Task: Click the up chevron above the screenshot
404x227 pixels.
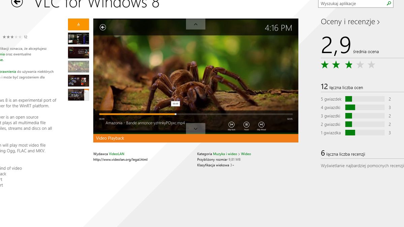Action: click(x=195, y=24)
